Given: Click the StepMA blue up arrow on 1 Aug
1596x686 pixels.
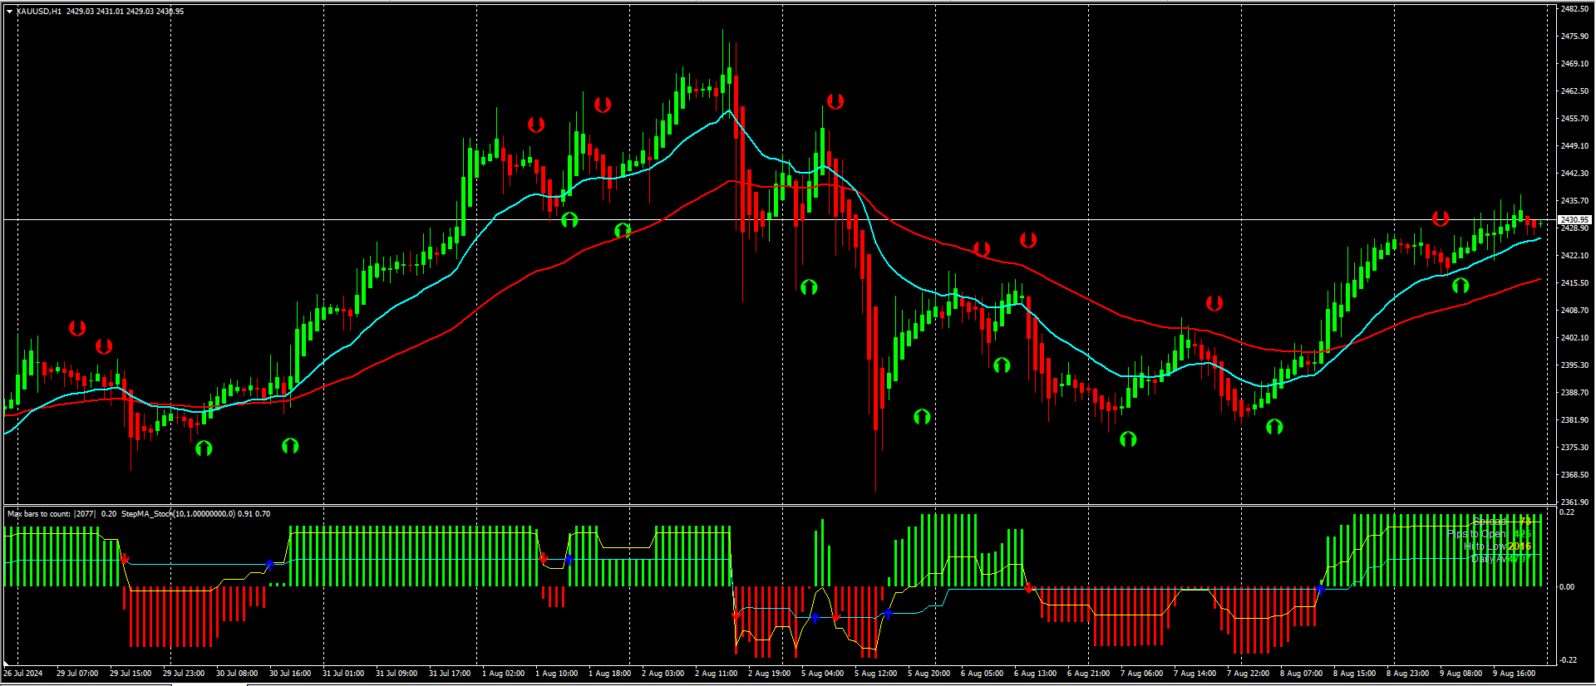Looking at the screenshot, I should coord(569,559).
